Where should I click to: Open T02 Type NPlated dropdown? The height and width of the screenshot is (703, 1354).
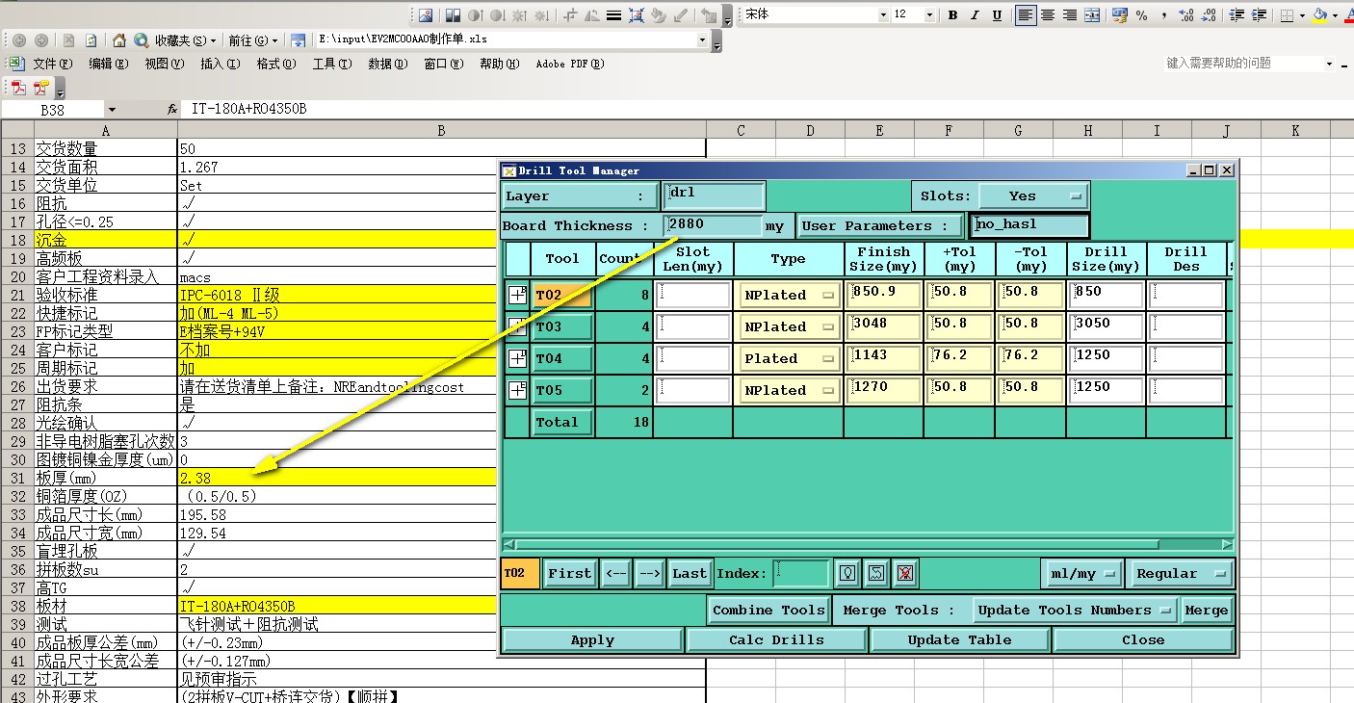pyautogui.click(x=789, y=295)
